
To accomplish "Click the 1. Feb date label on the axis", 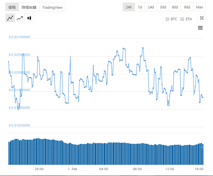I will tap(73, 169).
